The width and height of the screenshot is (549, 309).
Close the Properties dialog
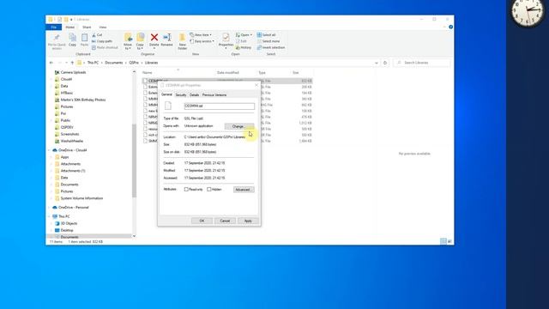(256, 85)
